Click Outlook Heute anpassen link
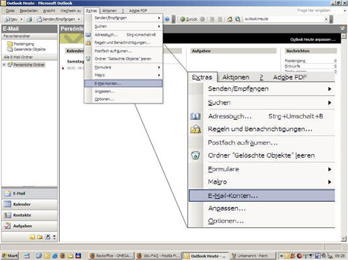The height and width of the screenshot is (260, 348). [313, 40]
